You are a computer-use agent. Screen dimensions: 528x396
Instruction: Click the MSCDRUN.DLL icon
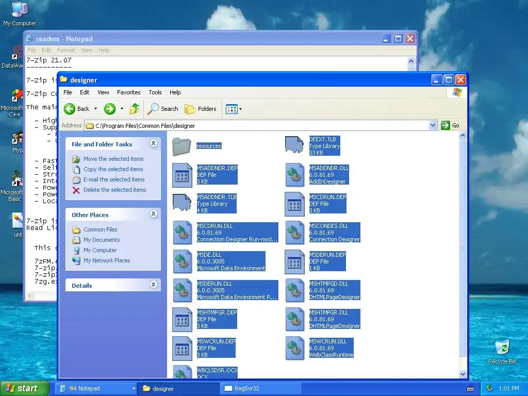pos(182,233)
